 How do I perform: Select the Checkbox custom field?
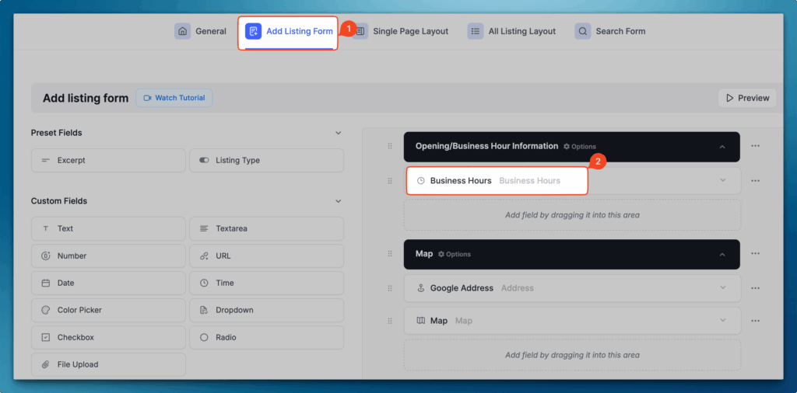108,338
